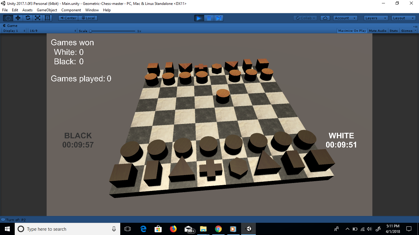
Task: Open Unity Cloud Services panel
Action: [325, 18]
